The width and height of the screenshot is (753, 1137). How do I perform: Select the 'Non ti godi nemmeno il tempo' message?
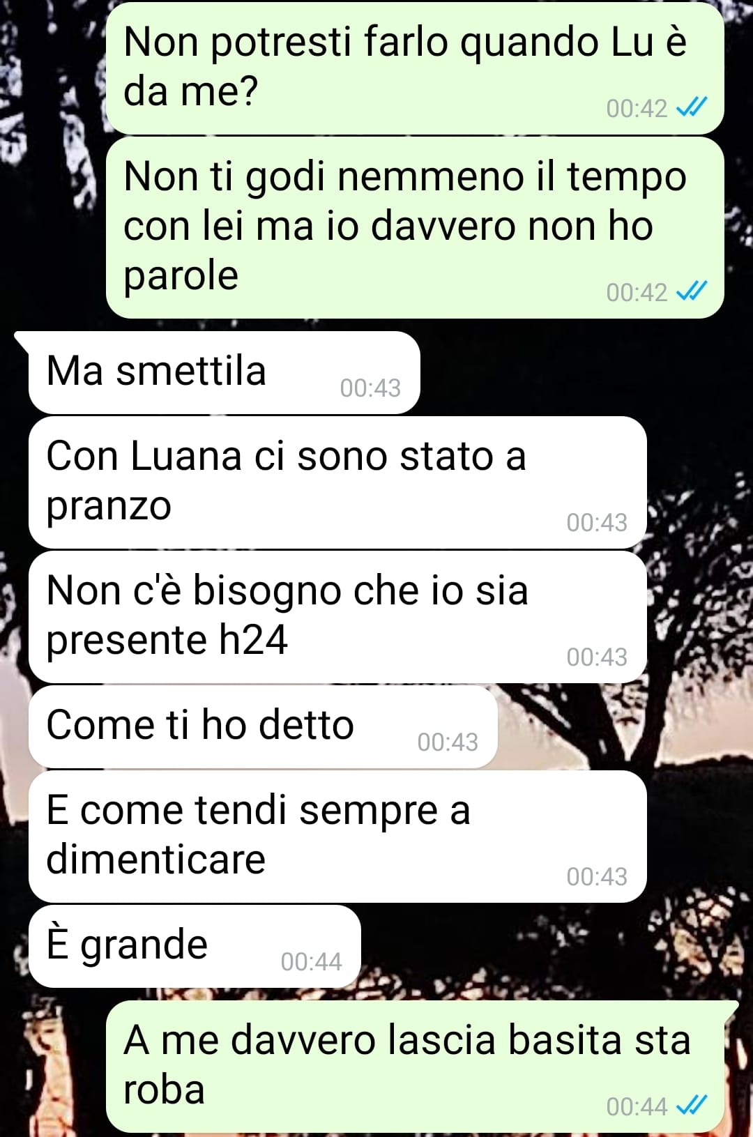[415, 227]
